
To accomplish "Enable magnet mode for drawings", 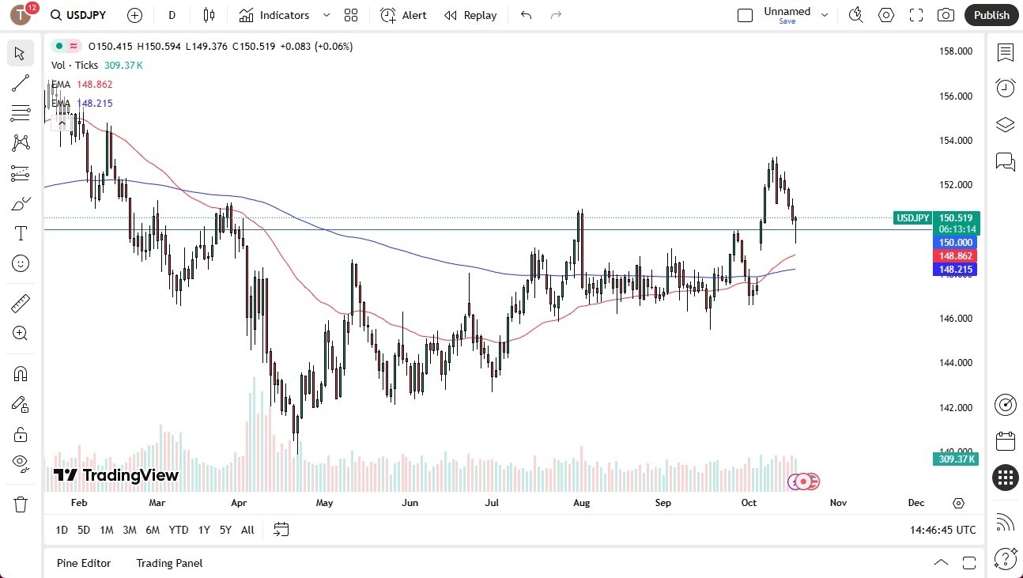I will point(21,374).
